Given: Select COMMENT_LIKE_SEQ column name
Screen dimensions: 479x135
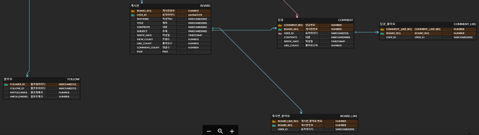Looking at the screenshot, I should [399, 29].
